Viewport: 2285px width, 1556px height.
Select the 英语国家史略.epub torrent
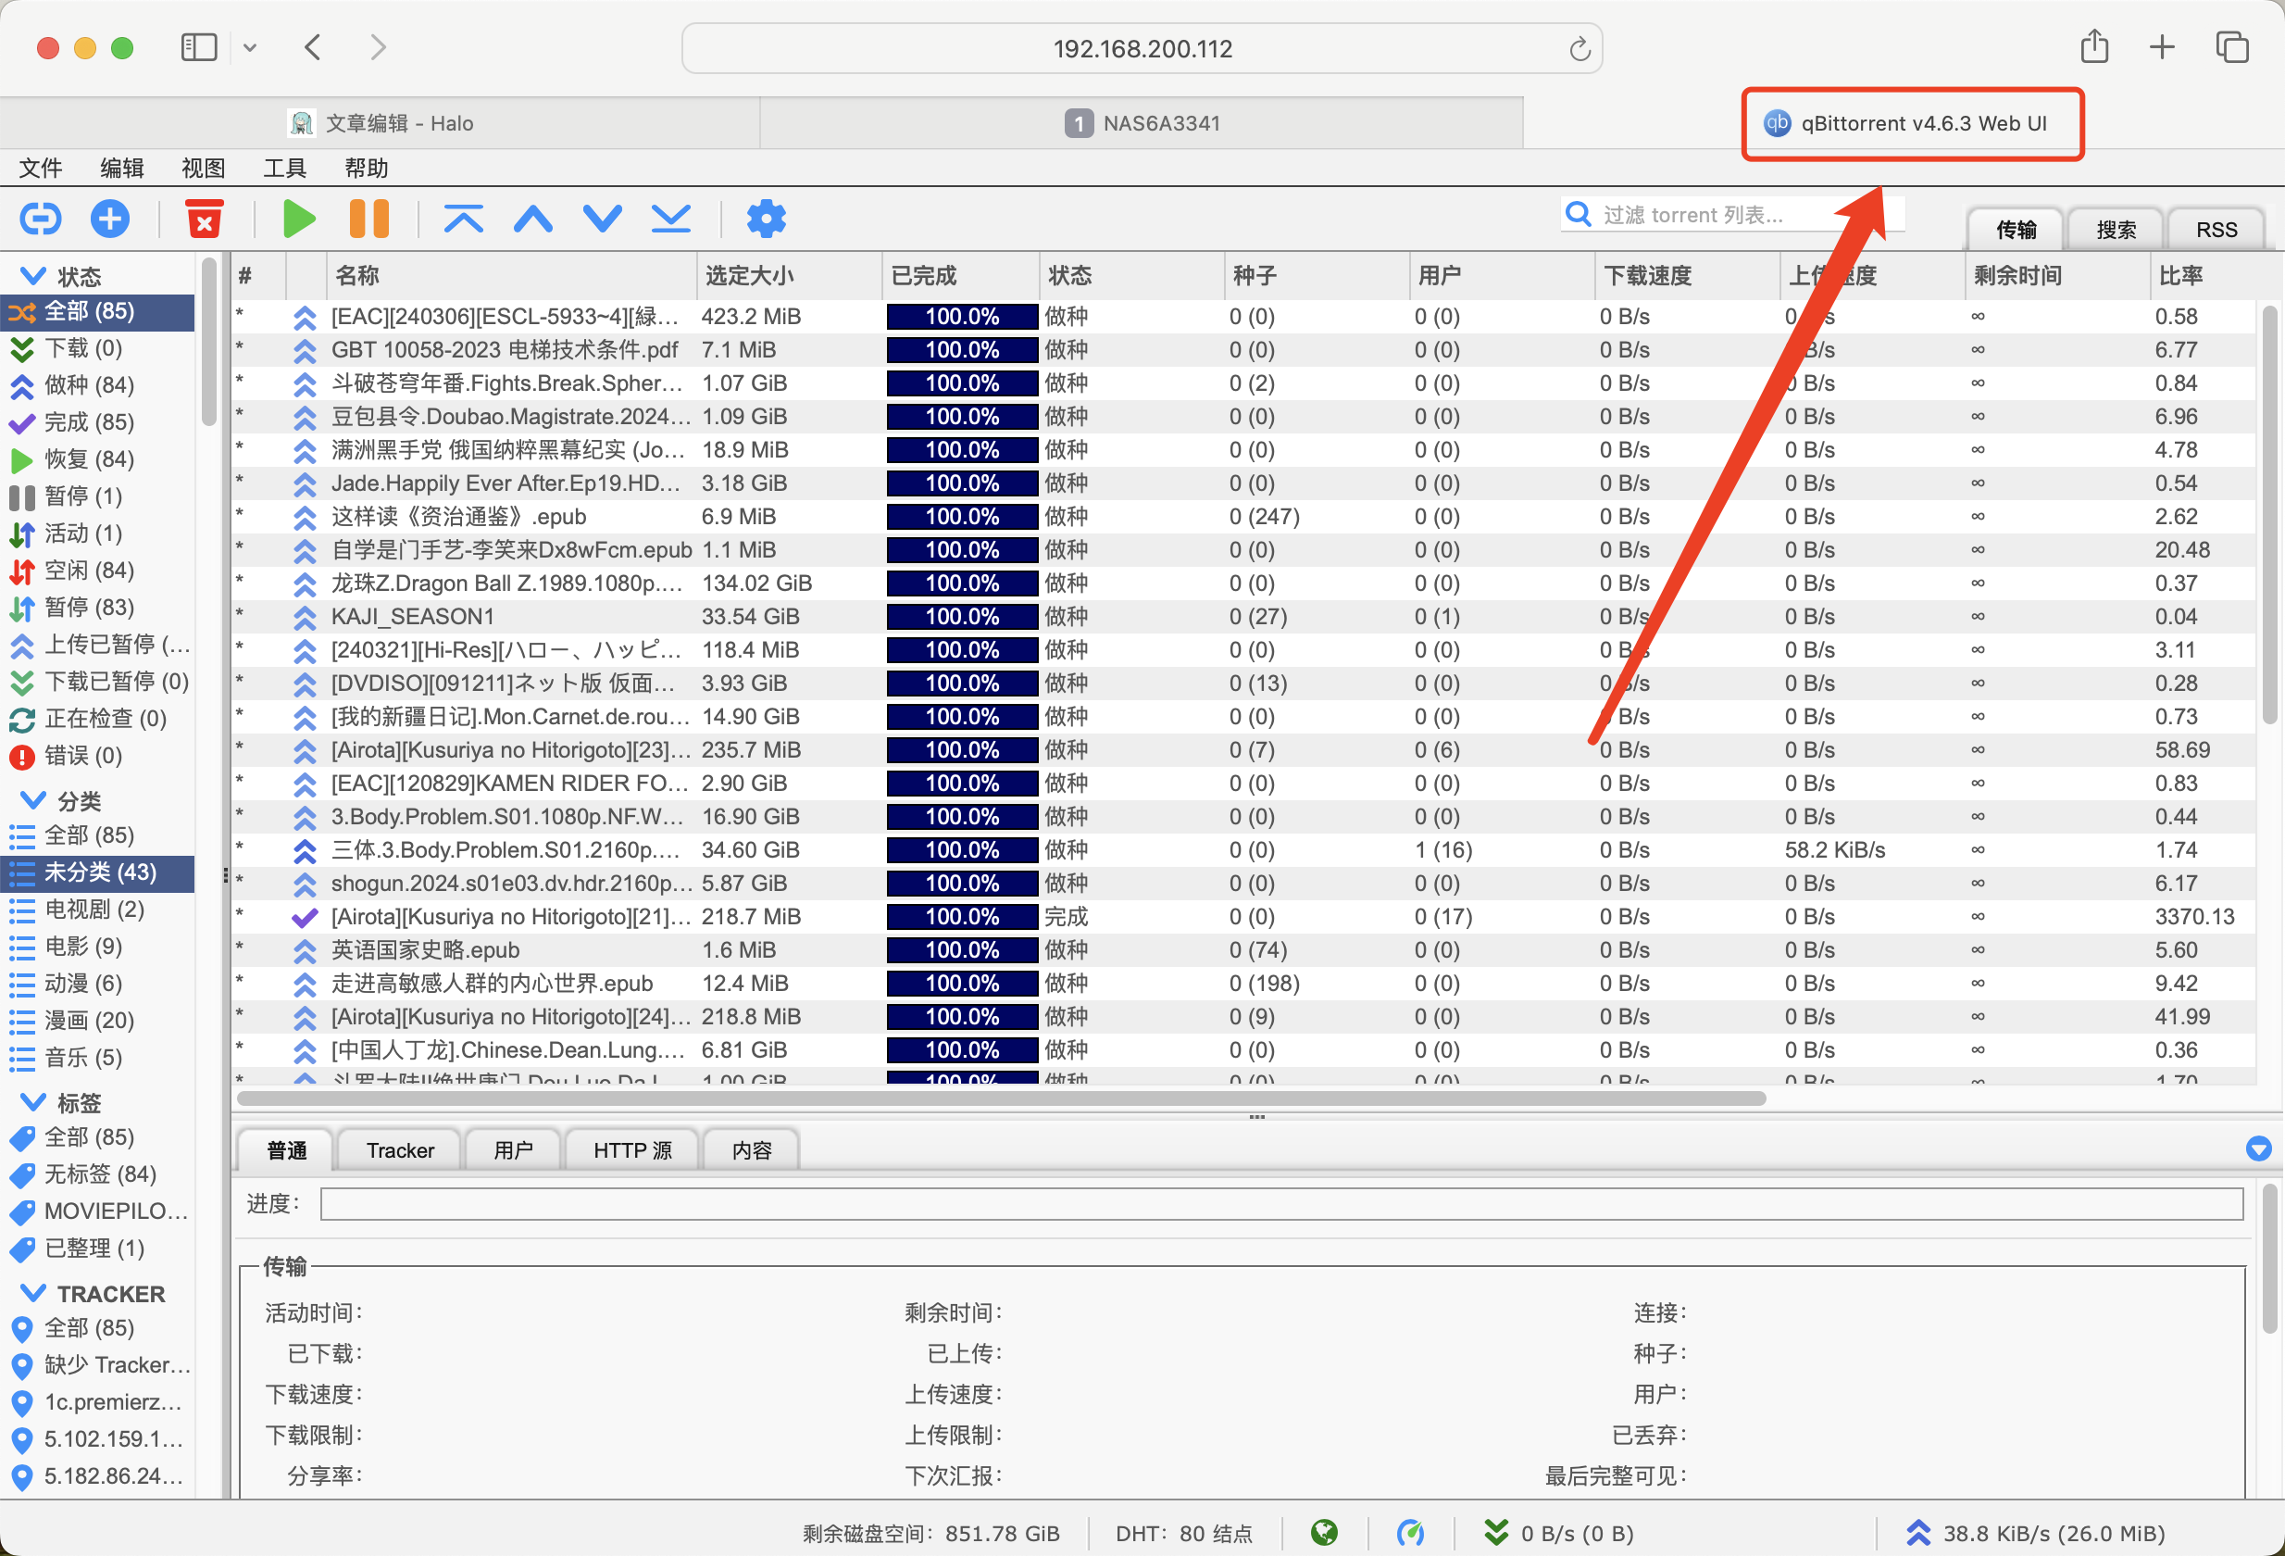[1243, 950]
